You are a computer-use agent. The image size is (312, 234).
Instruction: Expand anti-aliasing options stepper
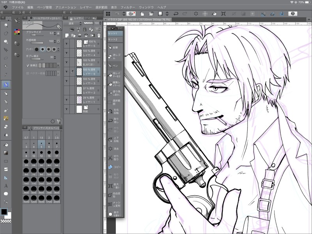[58, 49]
